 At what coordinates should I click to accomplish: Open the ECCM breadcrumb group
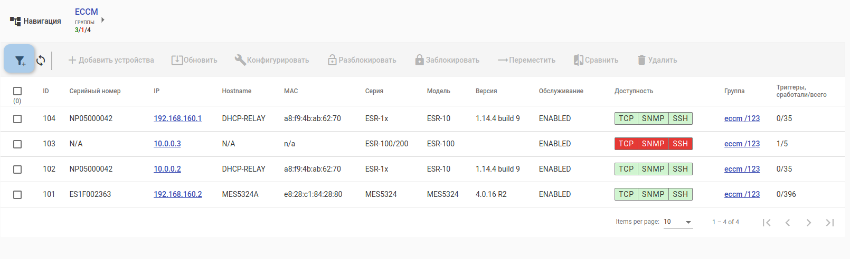click(86, 12)
